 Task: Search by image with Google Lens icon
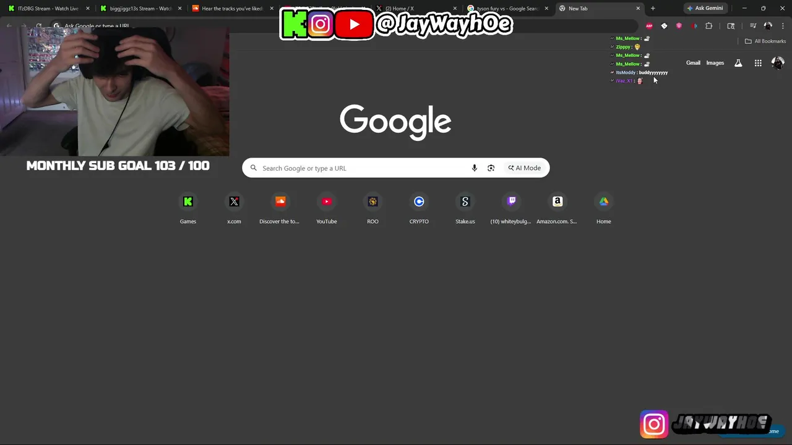(x=491, y=168)
